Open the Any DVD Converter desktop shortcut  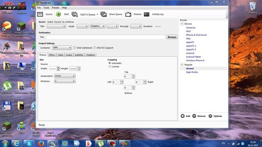(x=7, y=29)
